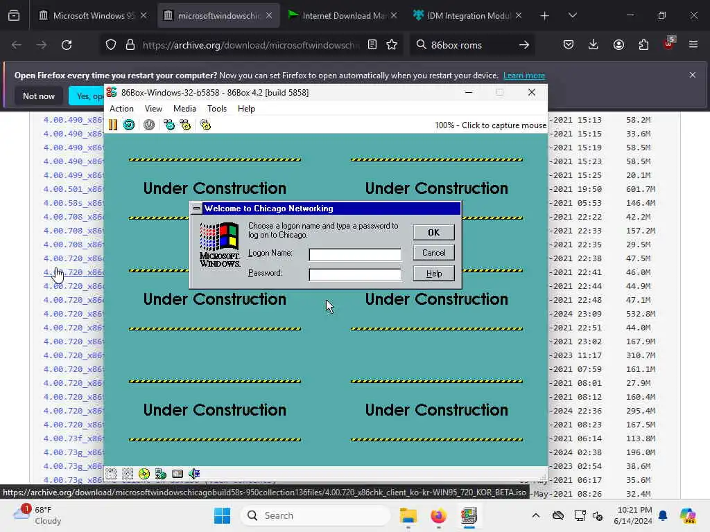Send Ctrl+Alt+Esc via 86Box toolbar icon
Screen dimensions: 710x532
point(185,125)
